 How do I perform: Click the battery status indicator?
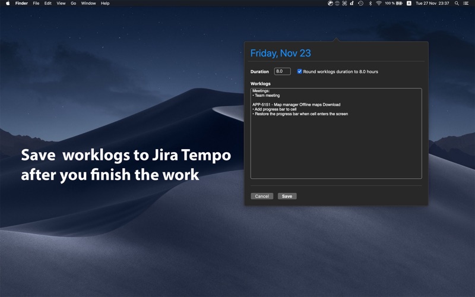click(394, 4)
